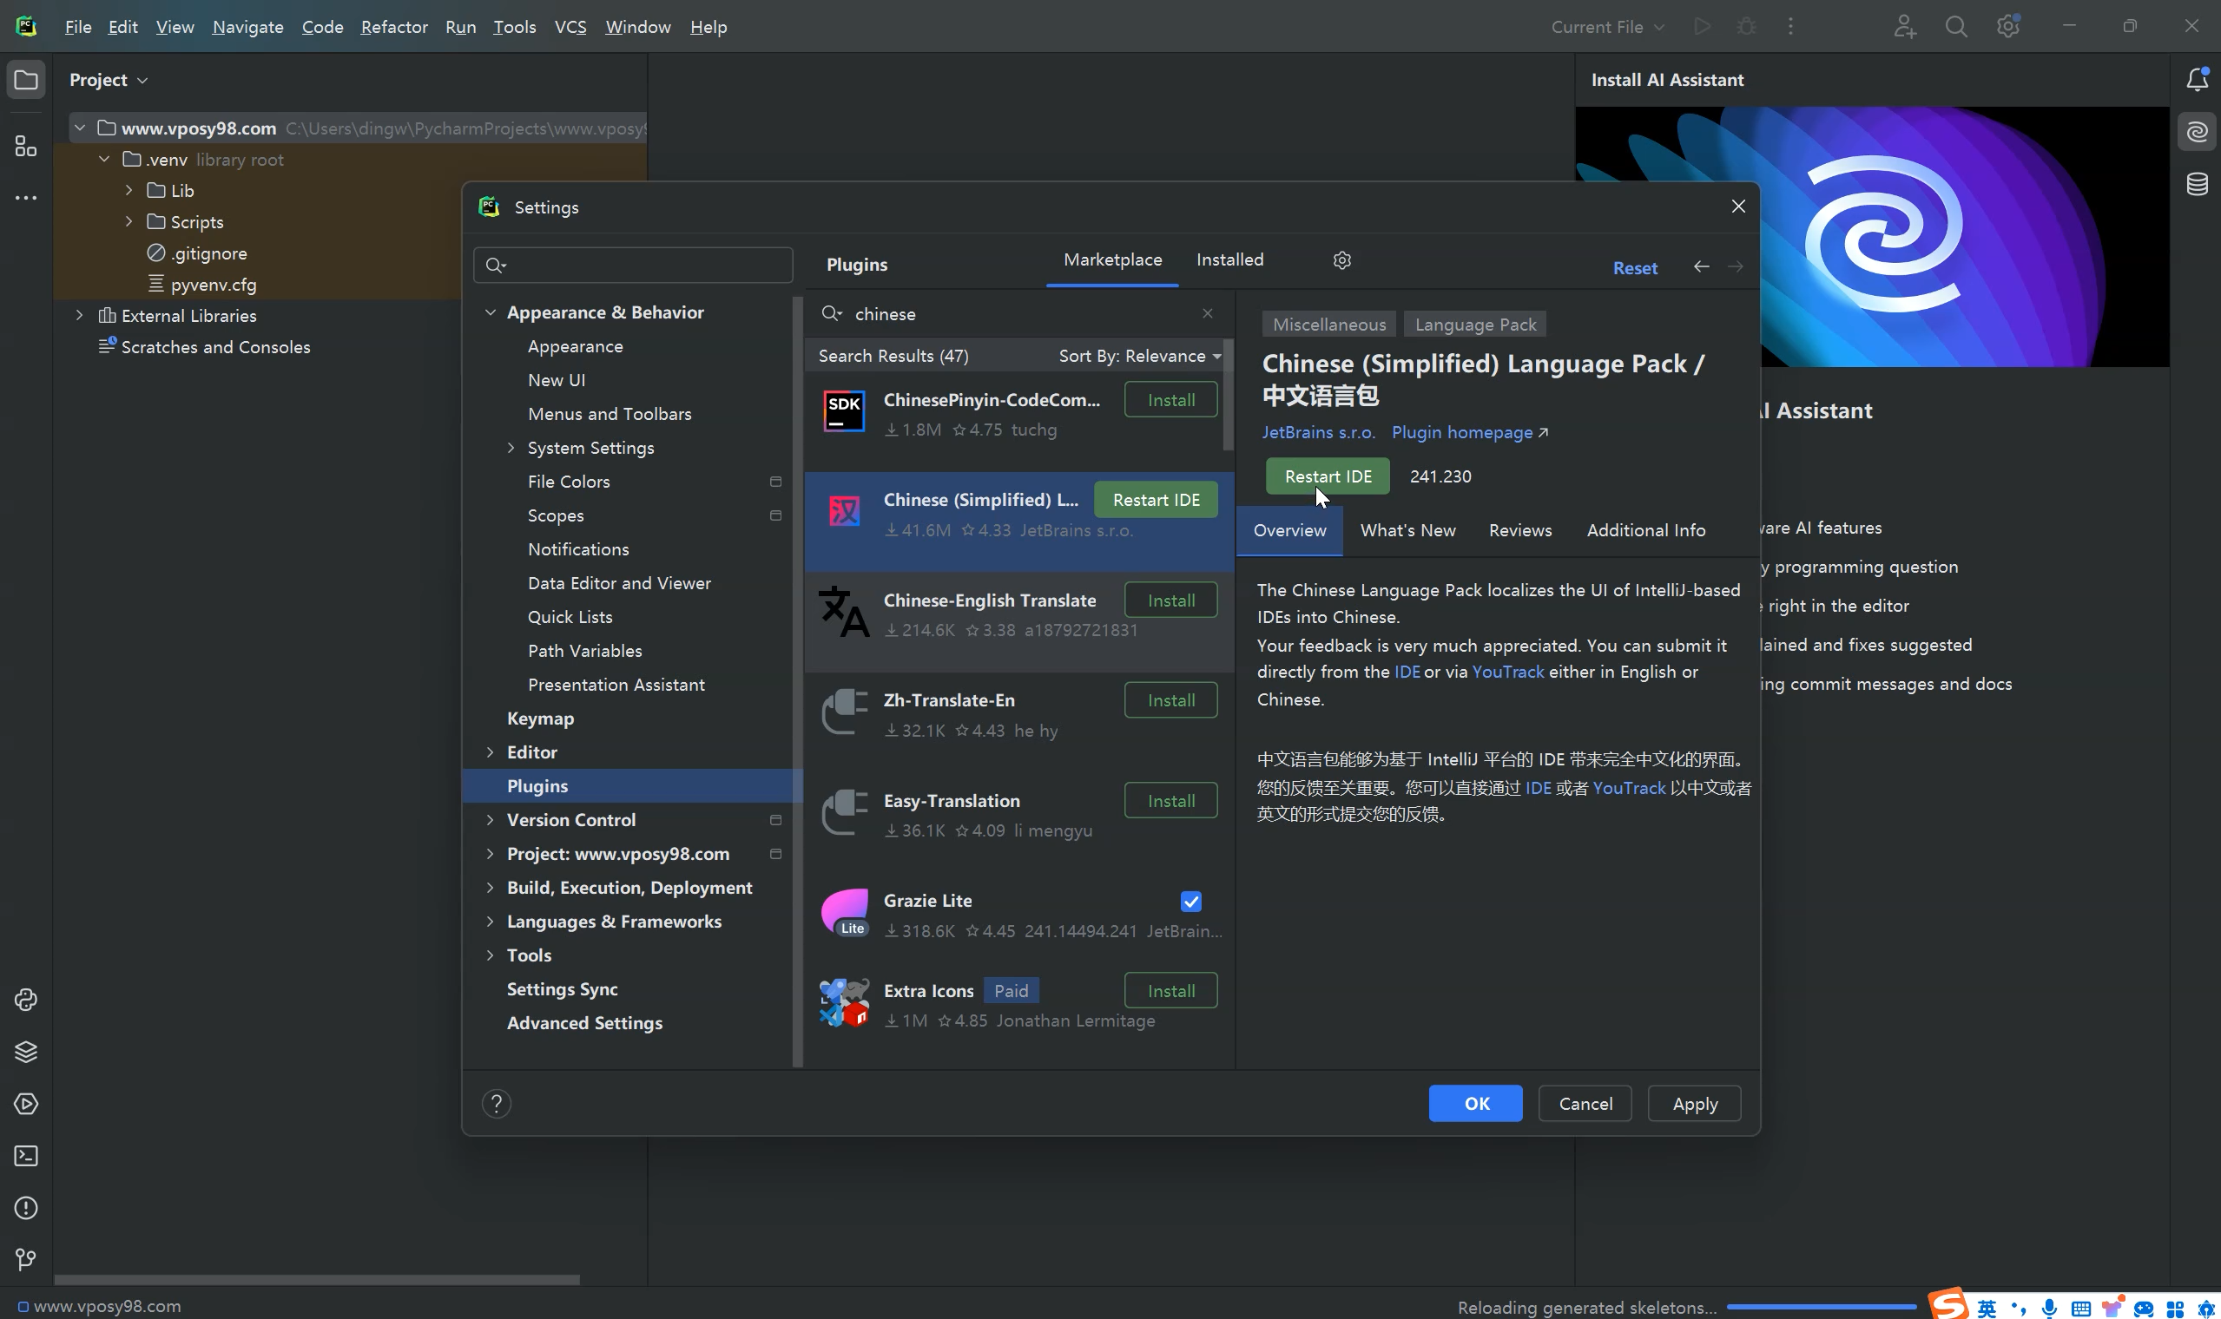Open the Structure tool window icon
Viewport: 2221px width, 1319px height.
(26, 146)
